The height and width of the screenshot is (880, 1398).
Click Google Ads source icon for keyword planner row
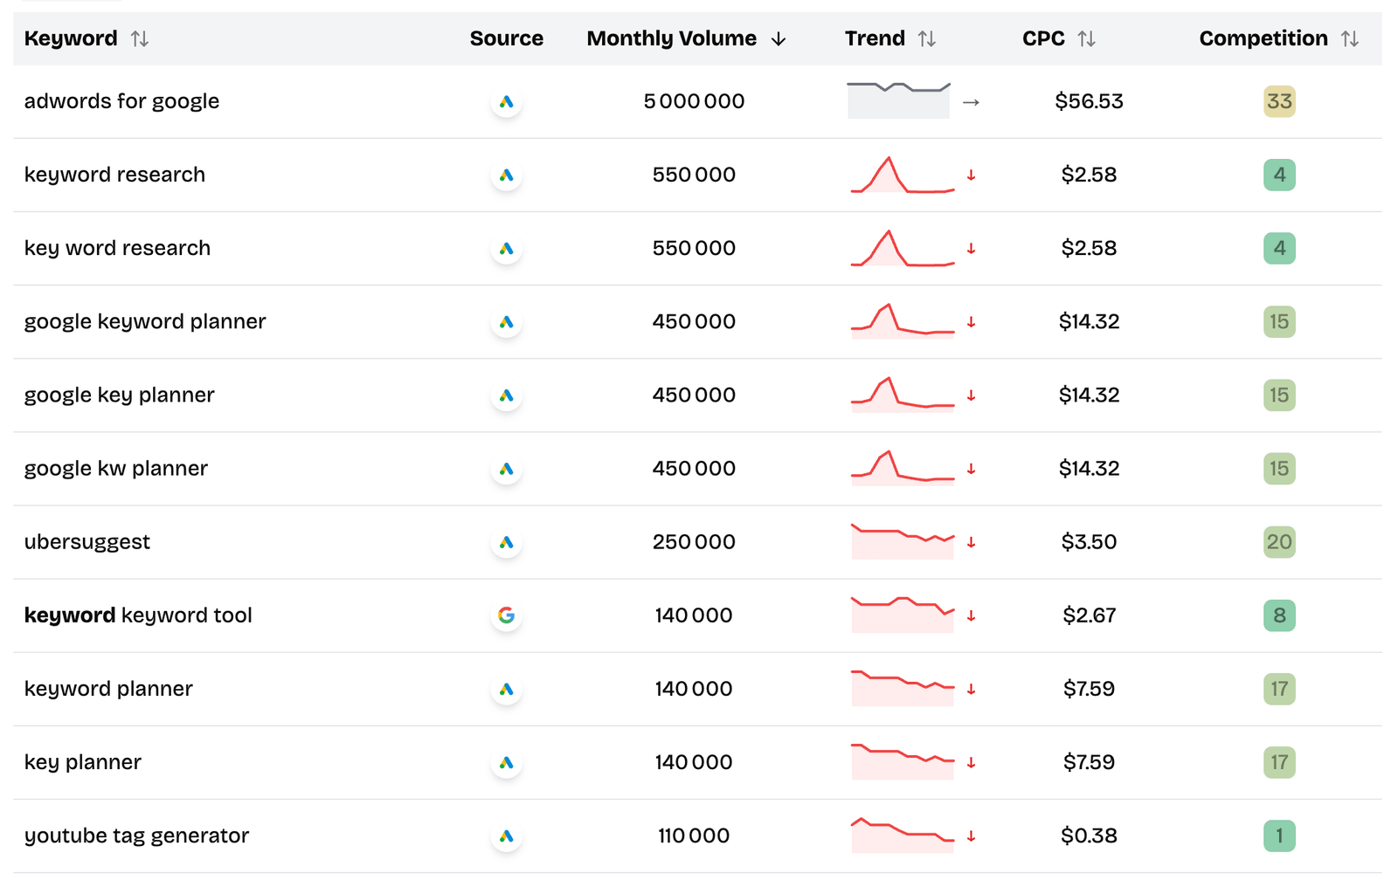[506, 689]
